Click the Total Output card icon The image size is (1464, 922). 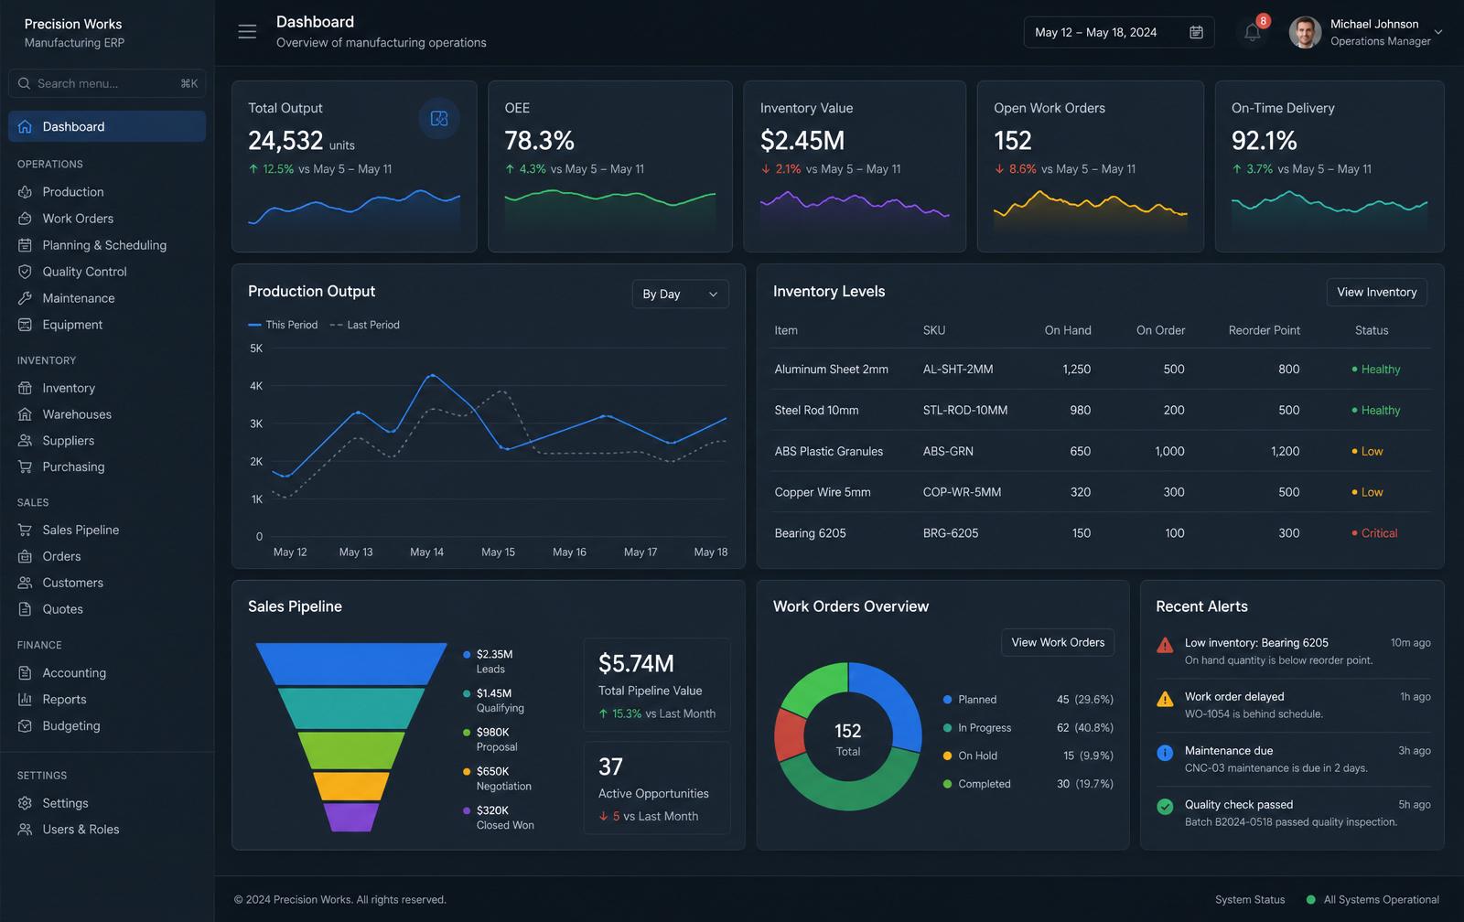(x=439, y=119)
